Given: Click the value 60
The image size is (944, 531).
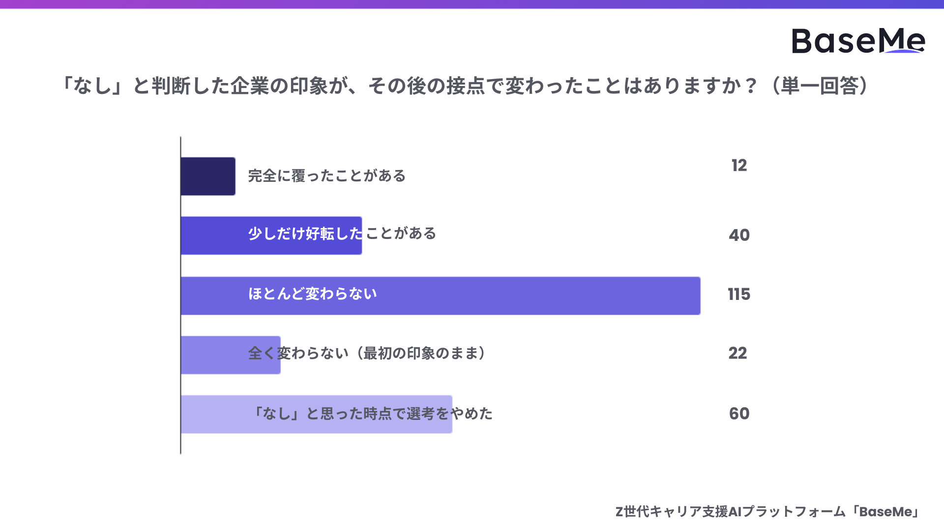Looking at the screenshot, I should [739, 413].
